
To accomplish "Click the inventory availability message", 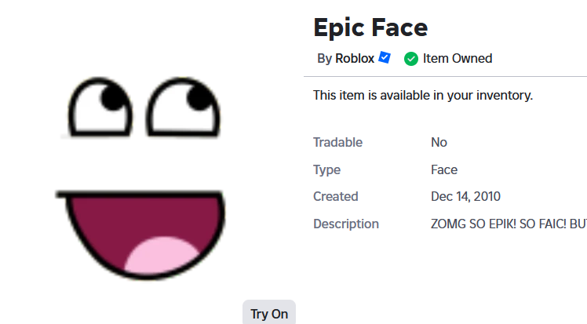I will click(423, 95).
